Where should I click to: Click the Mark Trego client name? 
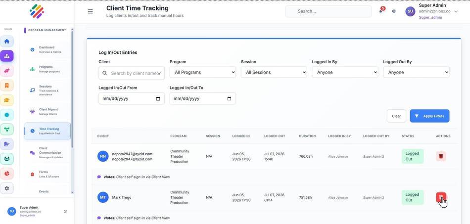coord(122,197)
